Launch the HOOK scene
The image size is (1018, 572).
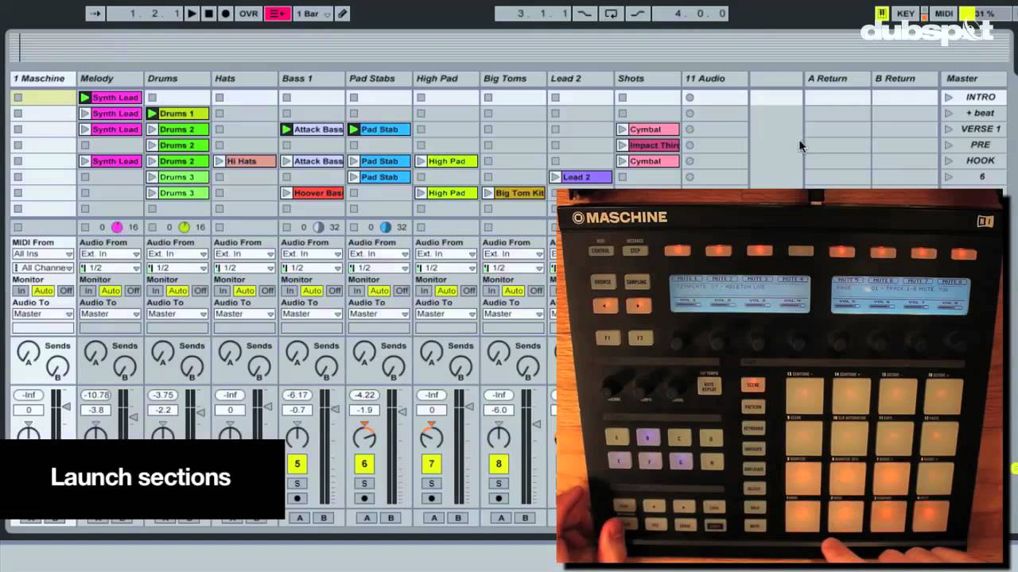pyautogui.click(x=948, y=161)
